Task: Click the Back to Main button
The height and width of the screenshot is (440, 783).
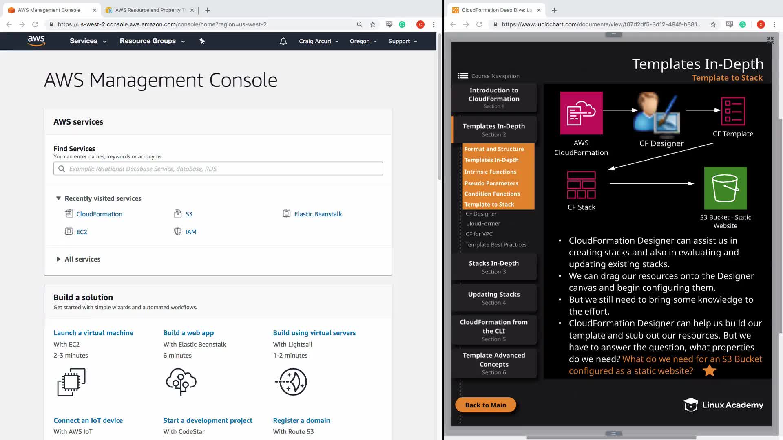Action: pos(485,405)
